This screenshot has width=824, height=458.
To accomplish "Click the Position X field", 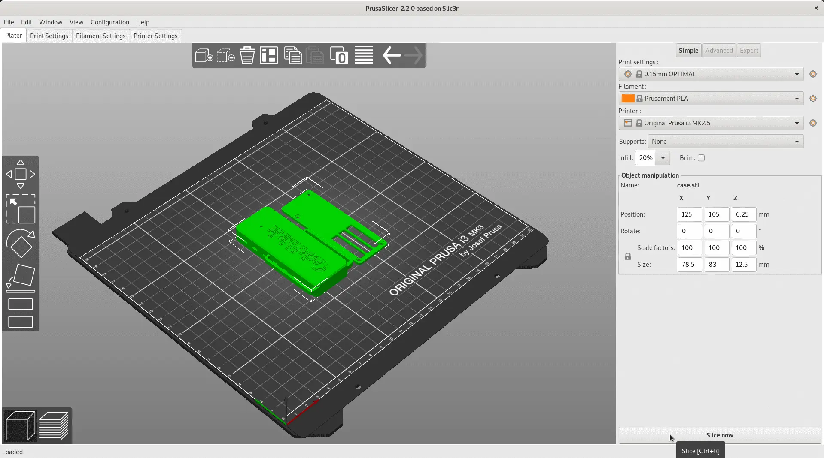I will [690, 214].
